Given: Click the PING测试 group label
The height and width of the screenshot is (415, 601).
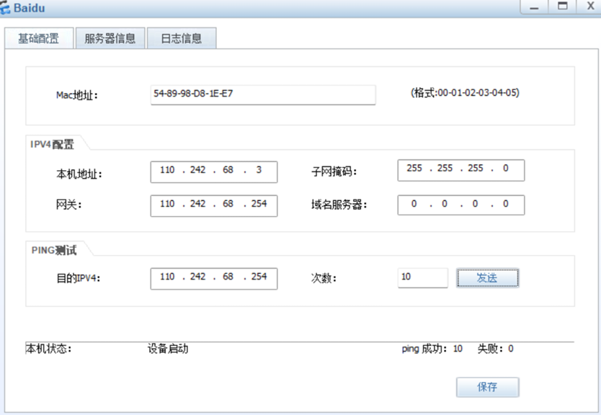Looking at the screenshot, I should point(54,250).
